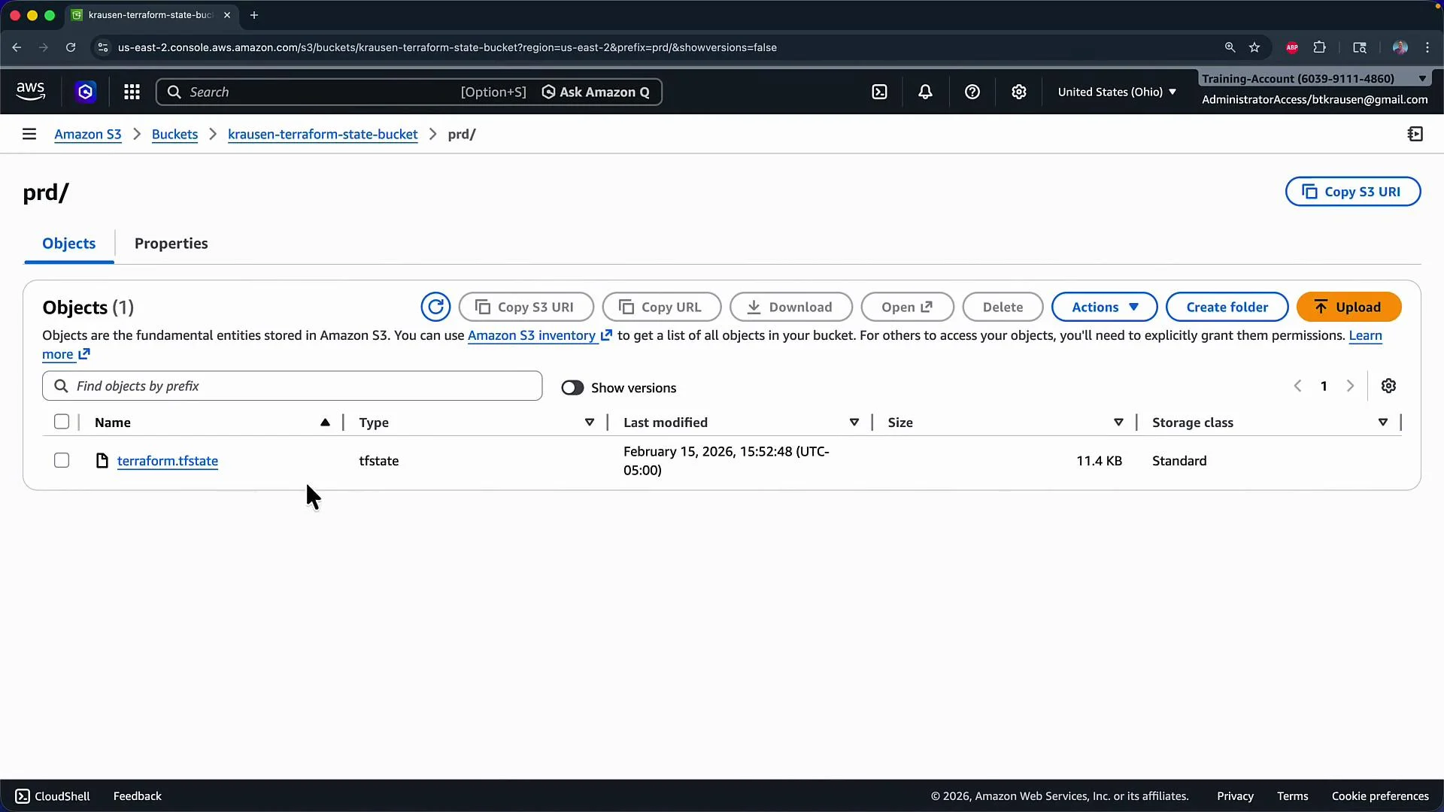The image size is (1444, 812).
Task: Select all objects with header checkbox
Action: coord(62,422)
